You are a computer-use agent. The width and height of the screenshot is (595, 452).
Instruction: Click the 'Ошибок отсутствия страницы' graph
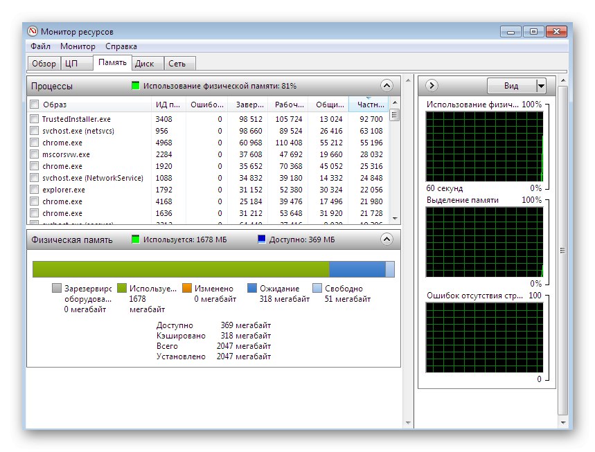pos(485,338)
